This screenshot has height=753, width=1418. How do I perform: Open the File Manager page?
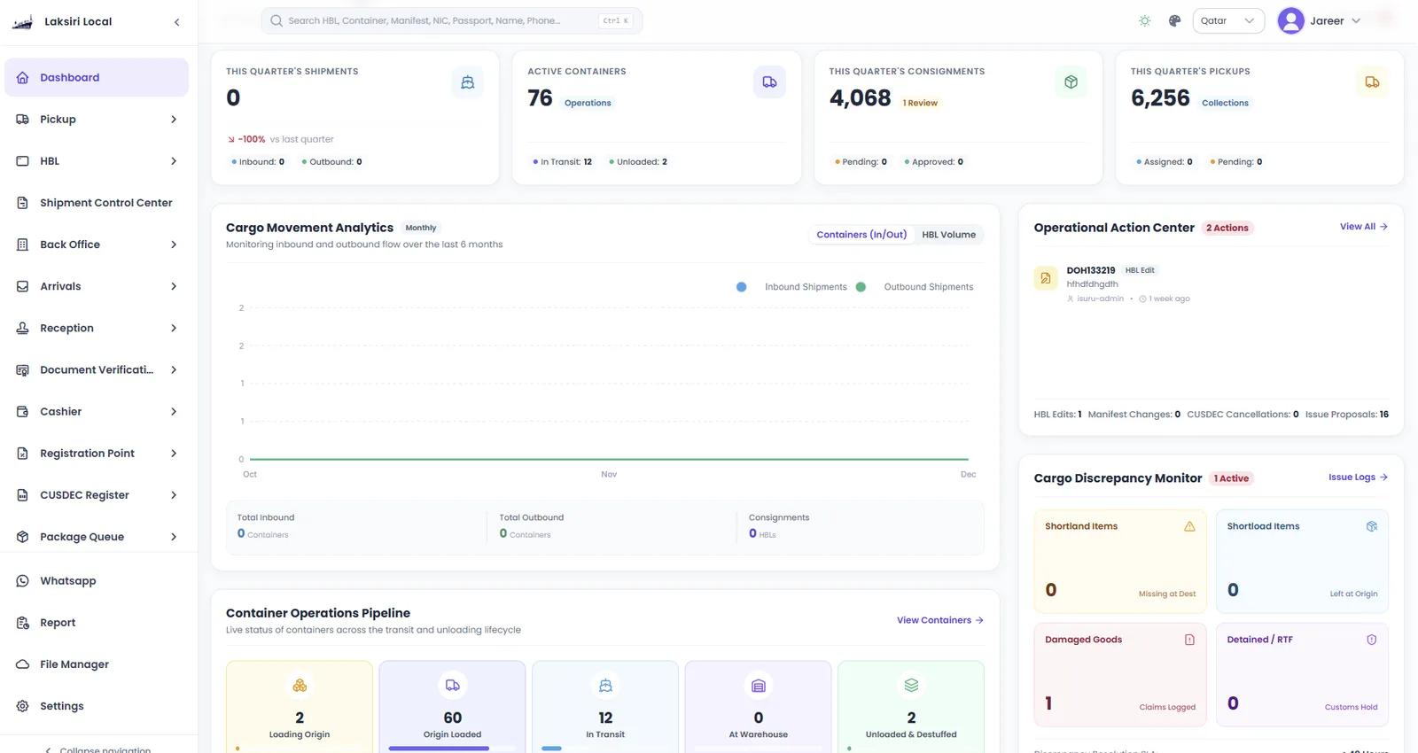coord(97,664)
